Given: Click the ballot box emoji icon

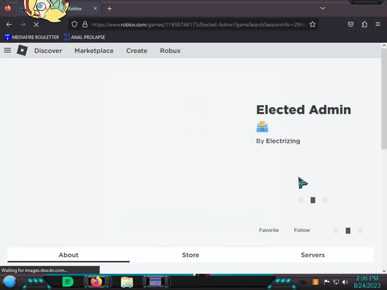Looking at the screenshot, I should pos(262,126).
